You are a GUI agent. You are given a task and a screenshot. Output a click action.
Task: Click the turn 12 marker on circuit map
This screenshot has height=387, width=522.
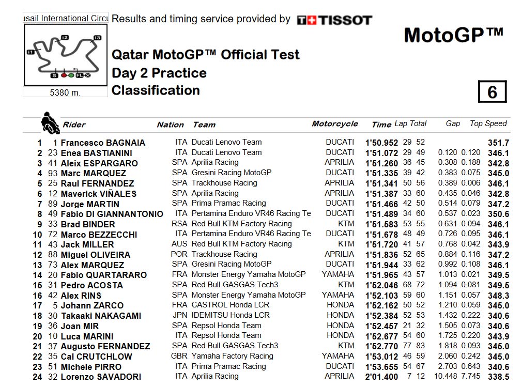[x=65, y=38]
